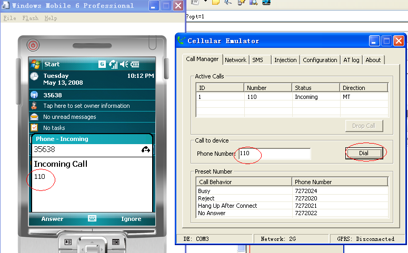Switch to the SMS tab
Viewport: 408px width, 253px height.
257,60
